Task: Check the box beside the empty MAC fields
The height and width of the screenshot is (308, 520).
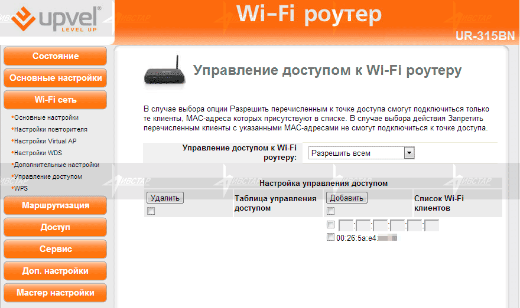Action: (330, 225)
